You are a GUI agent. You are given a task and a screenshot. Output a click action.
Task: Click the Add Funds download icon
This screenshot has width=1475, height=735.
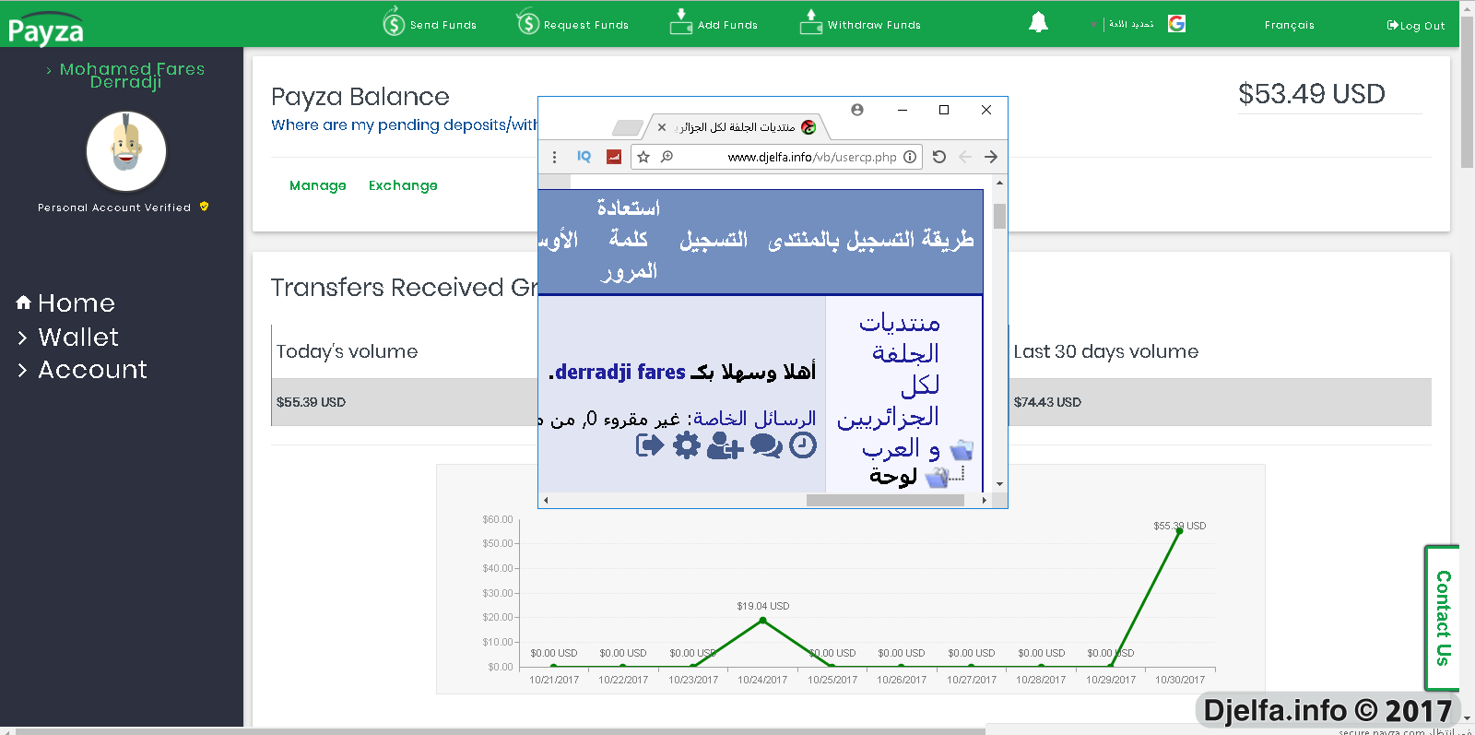click(x=681, y=22)
